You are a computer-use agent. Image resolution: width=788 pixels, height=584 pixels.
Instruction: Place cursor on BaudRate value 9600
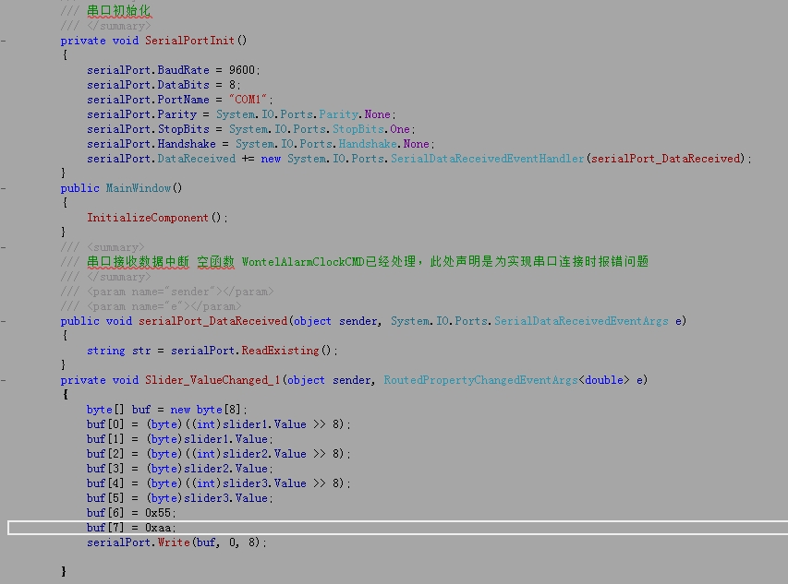(242, 70)
